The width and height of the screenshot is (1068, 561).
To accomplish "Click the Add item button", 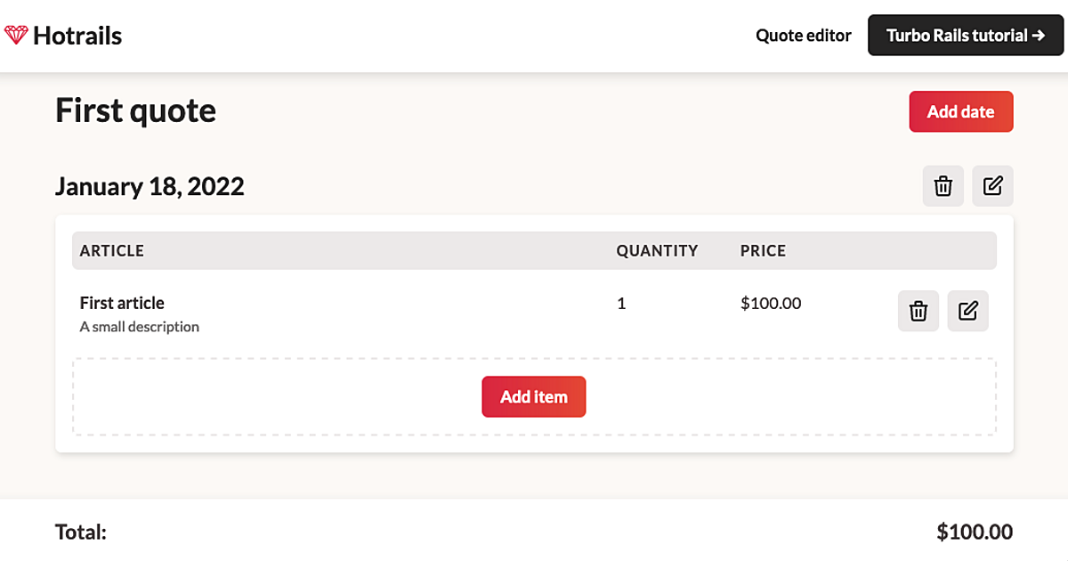I will click(x=534, y=396).
